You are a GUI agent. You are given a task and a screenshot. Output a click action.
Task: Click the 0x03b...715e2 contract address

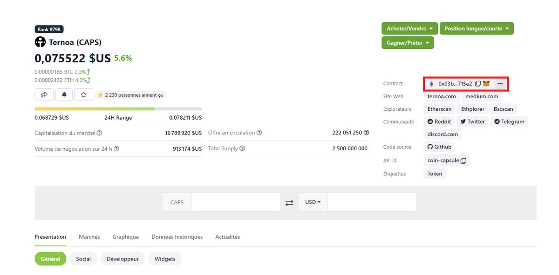click(x=455, y=84)
